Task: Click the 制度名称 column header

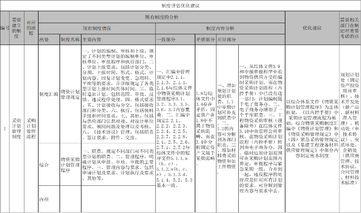Action: point(70,40)
